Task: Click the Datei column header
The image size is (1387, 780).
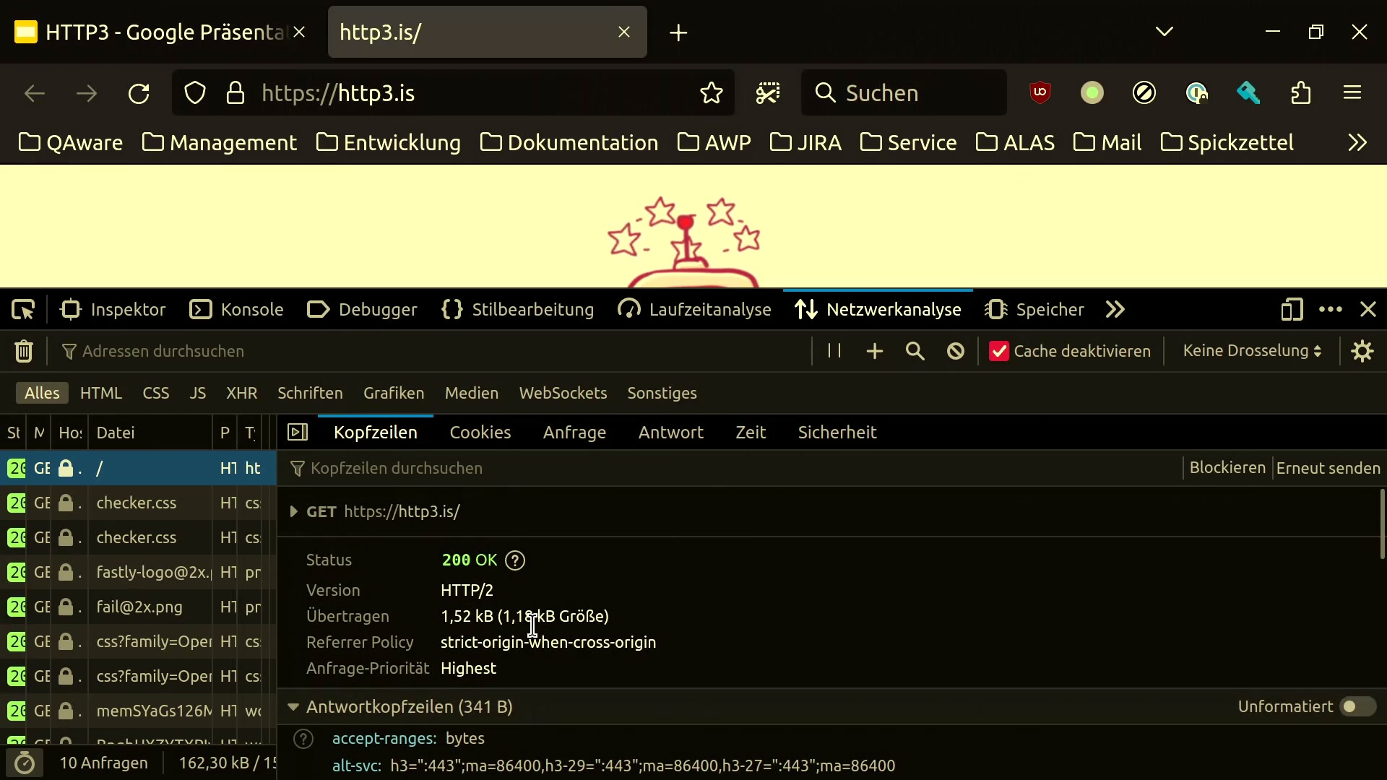Action: [151, 433]
